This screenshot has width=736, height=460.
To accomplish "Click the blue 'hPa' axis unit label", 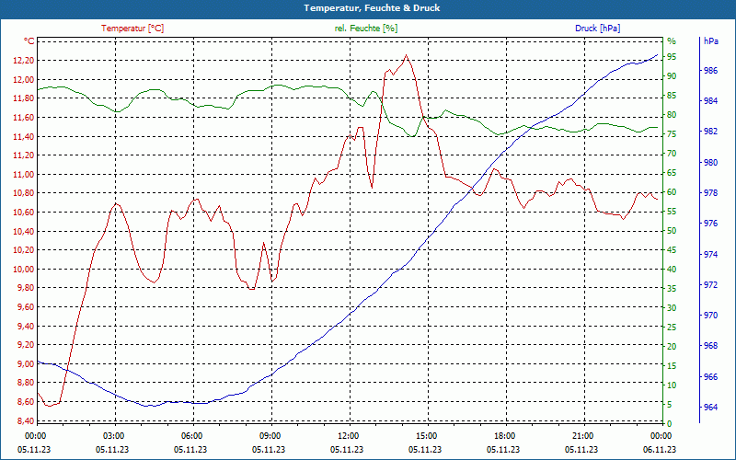I will (x=711, y=41).
